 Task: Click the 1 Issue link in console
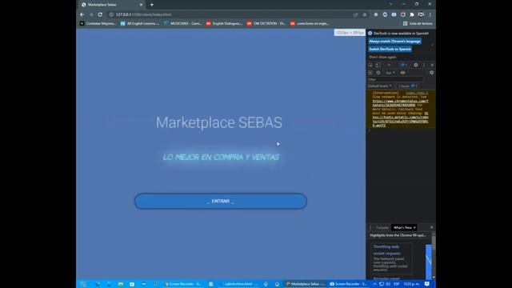pos(407,86)
